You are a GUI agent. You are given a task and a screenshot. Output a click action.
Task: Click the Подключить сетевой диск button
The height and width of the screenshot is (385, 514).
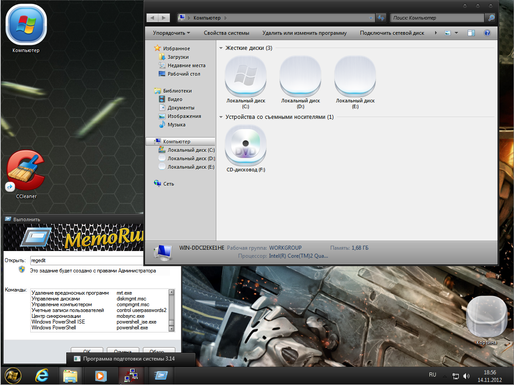point(392,33)
